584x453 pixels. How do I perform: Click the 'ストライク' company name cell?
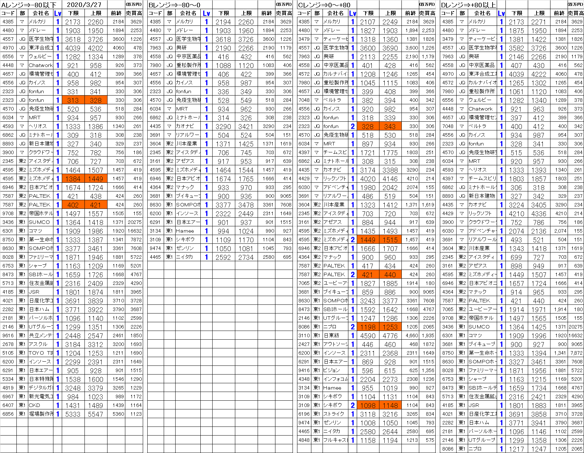click(x=335, y=414)
